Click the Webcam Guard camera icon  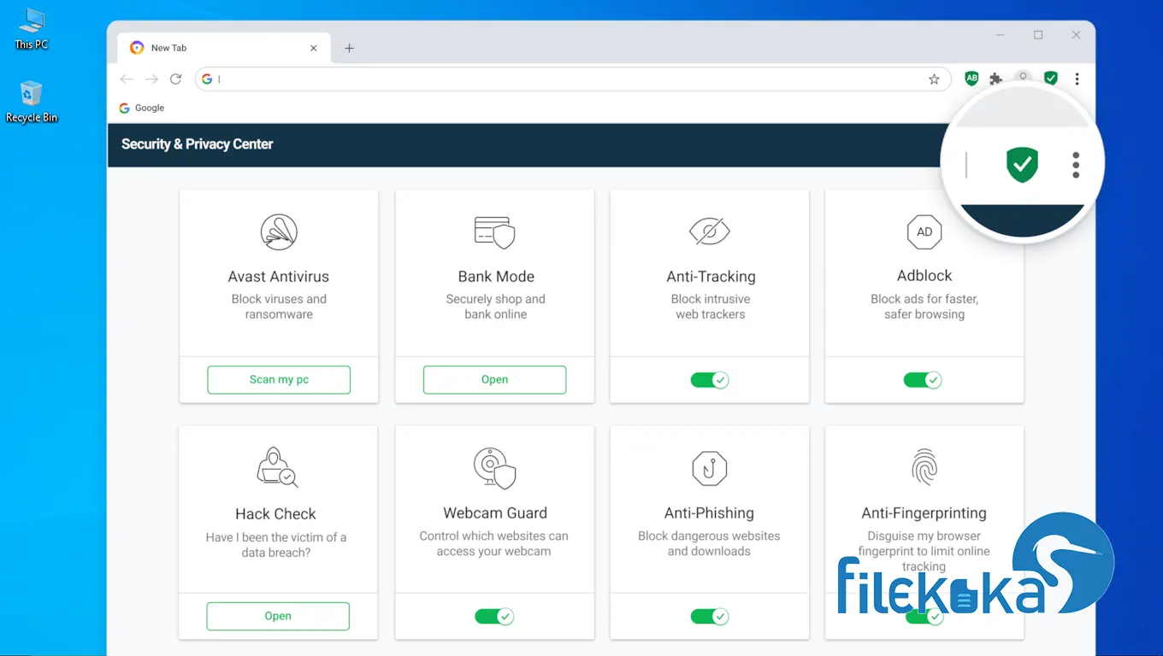click(x=494, y=468)
